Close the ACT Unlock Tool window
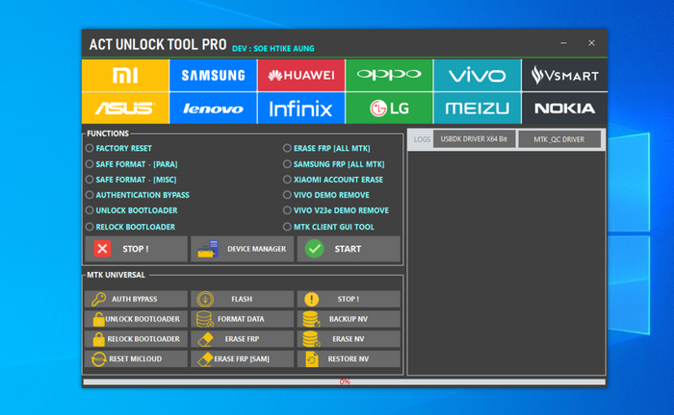 pyautogui.click(x=591, y=43)
